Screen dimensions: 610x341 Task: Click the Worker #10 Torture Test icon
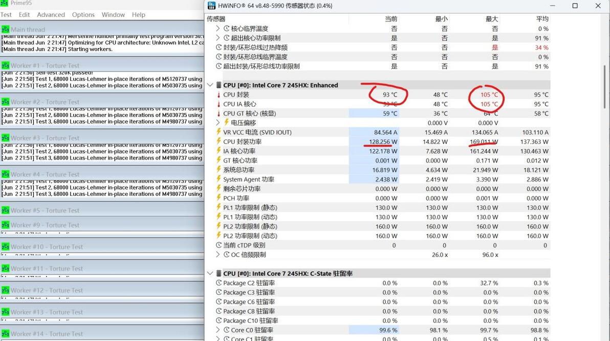point(5,247)
